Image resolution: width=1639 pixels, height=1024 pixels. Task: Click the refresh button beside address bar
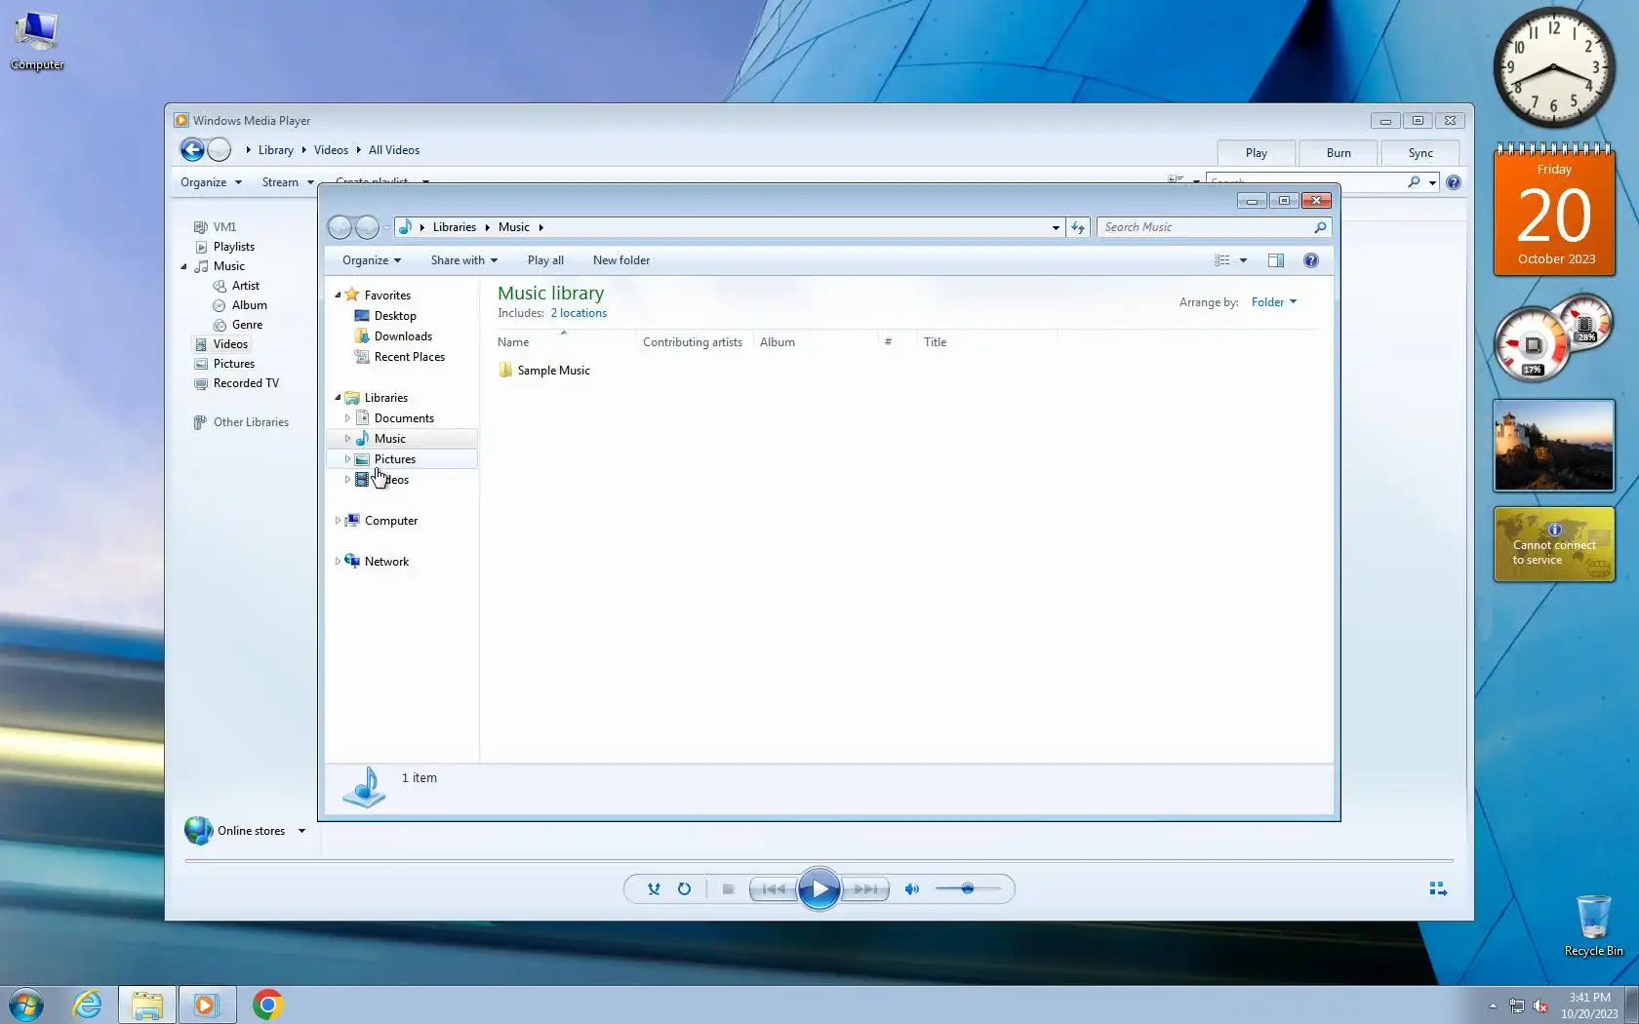pyautogui.click(x=1077, y=227)
